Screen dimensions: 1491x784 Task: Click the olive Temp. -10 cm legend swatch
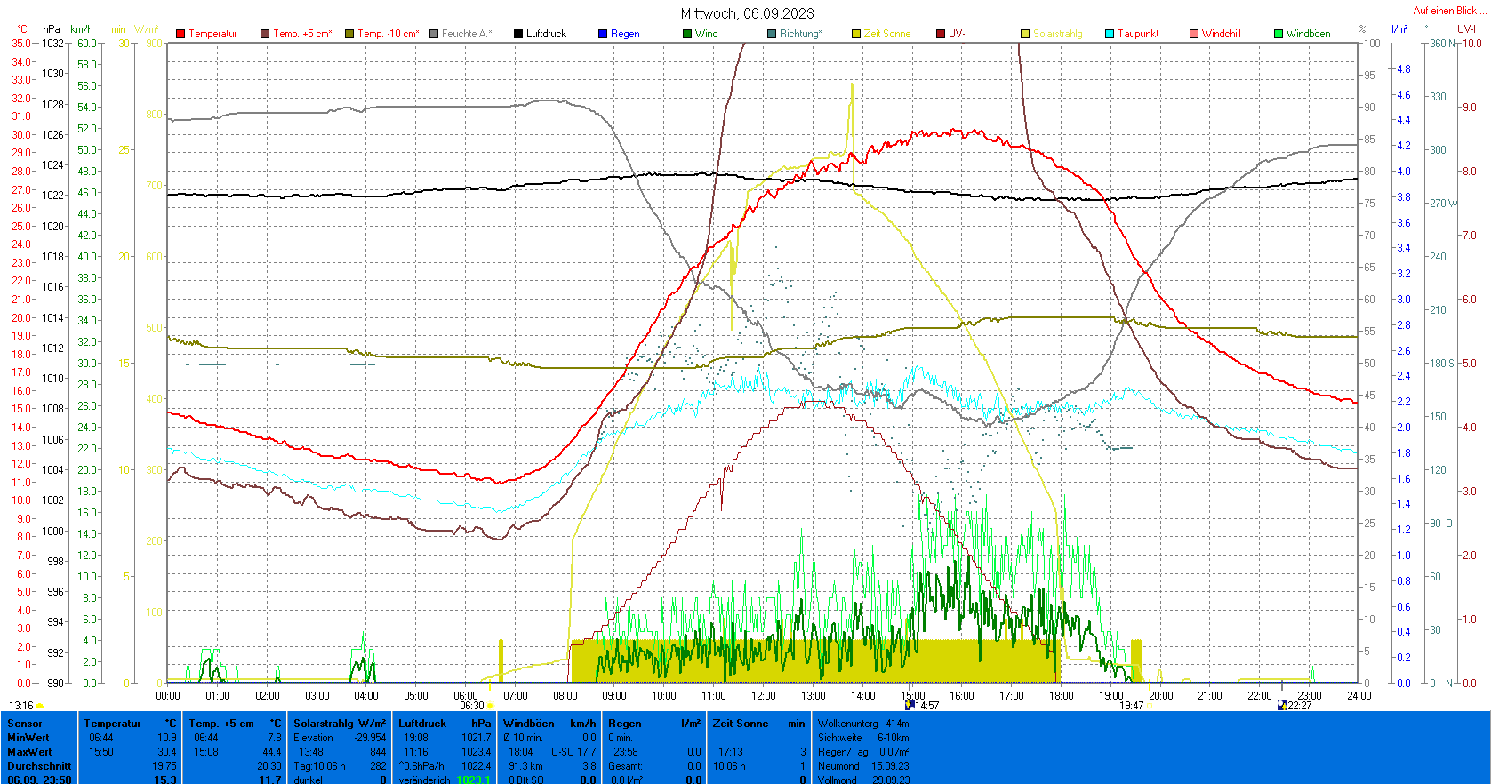click(349, 34)
